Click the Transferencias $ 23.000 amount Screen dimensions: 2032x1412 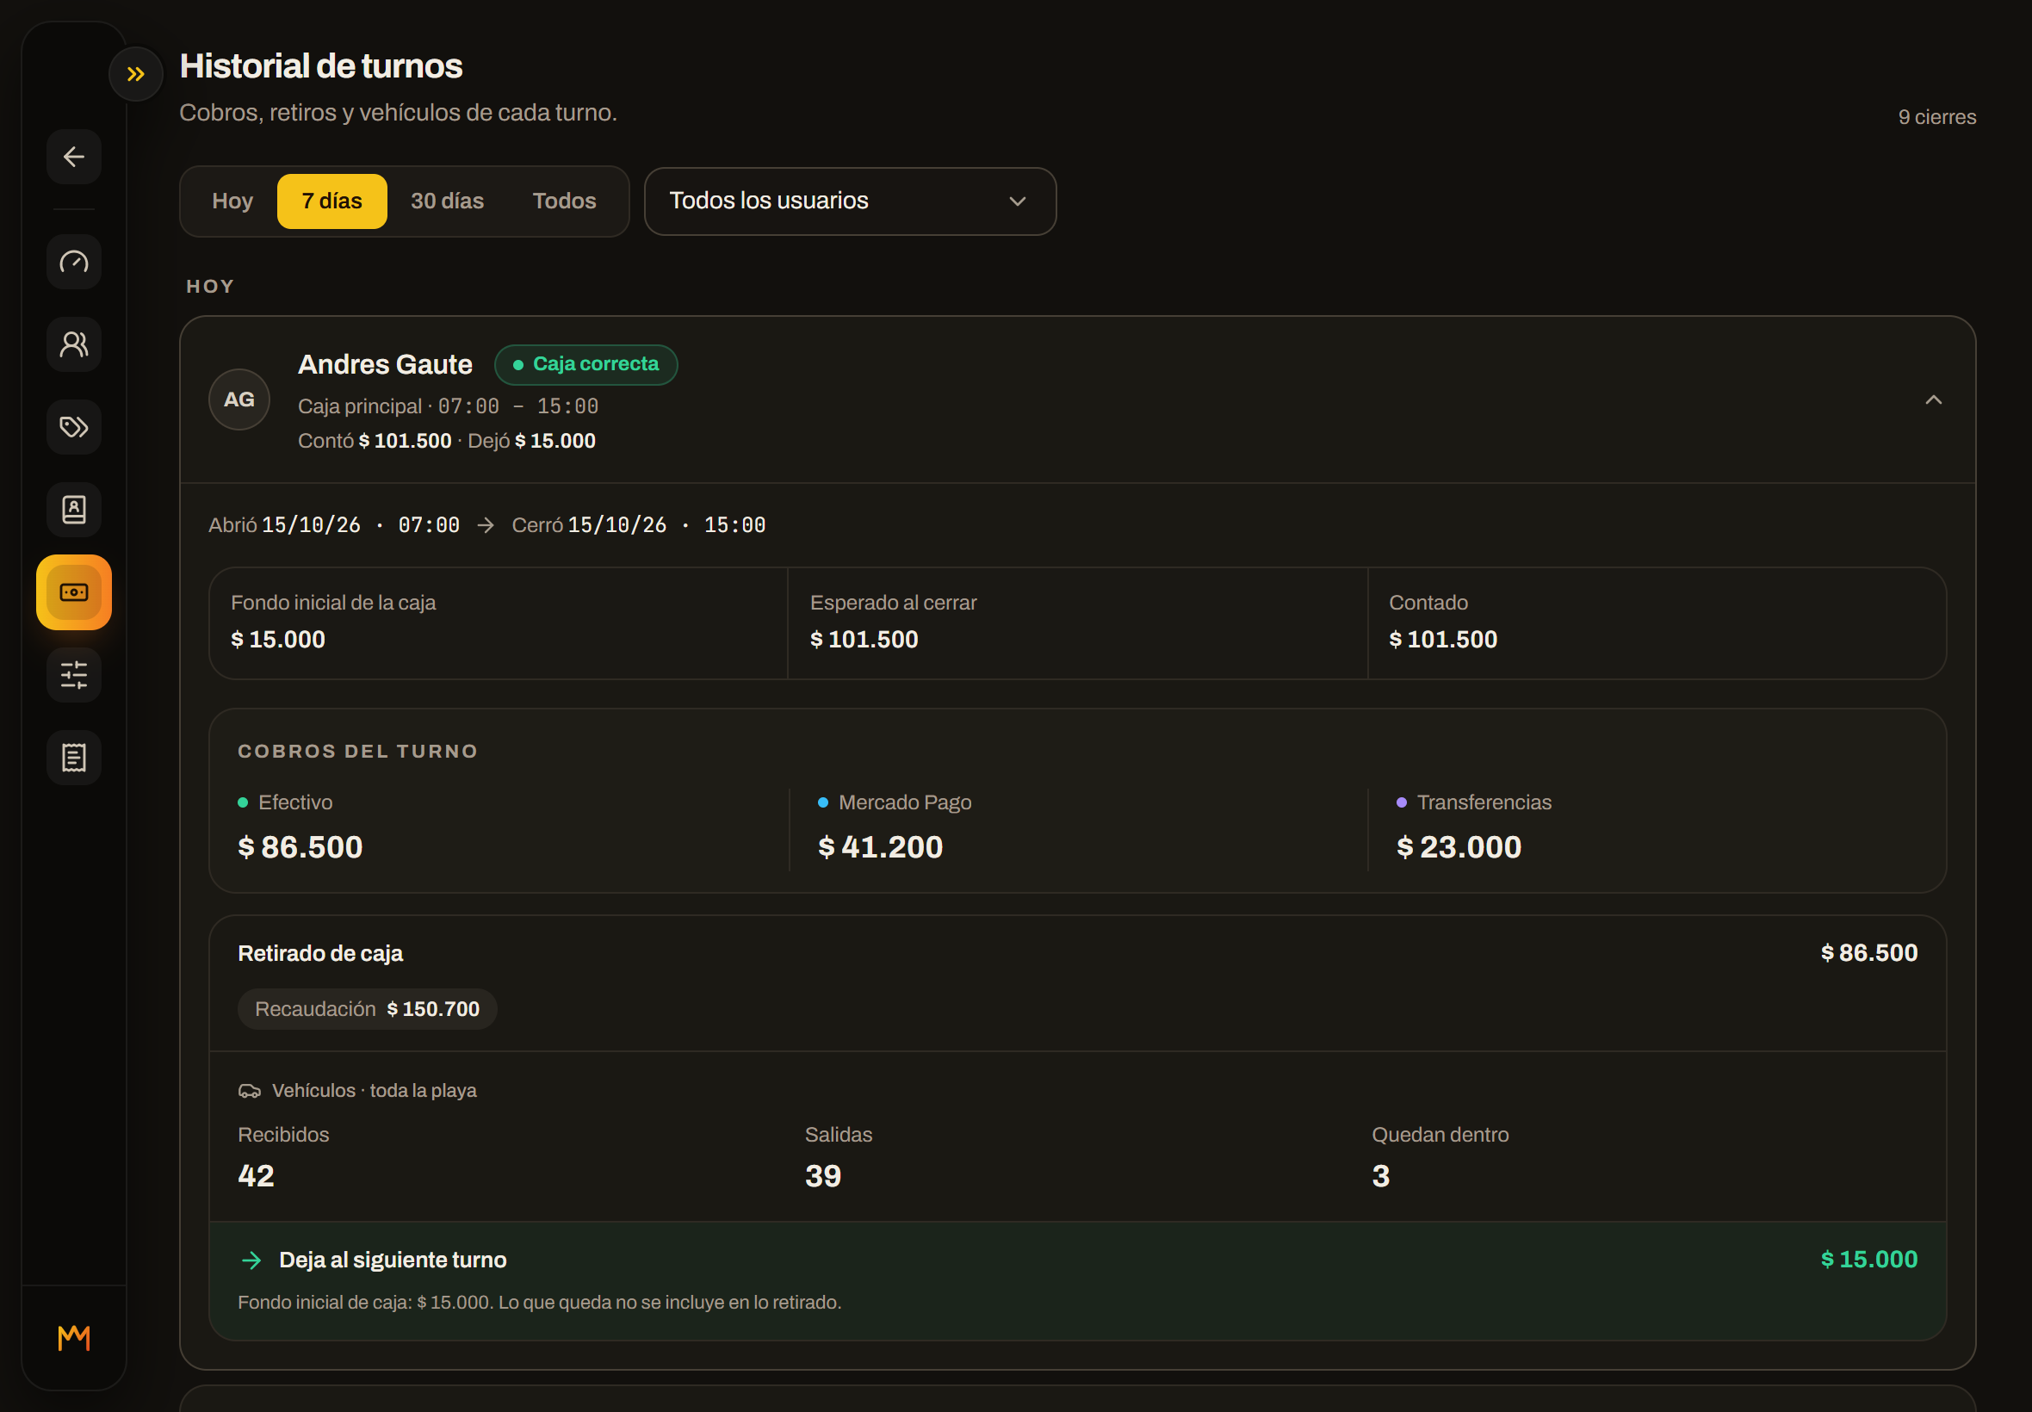coord(1459,846)
